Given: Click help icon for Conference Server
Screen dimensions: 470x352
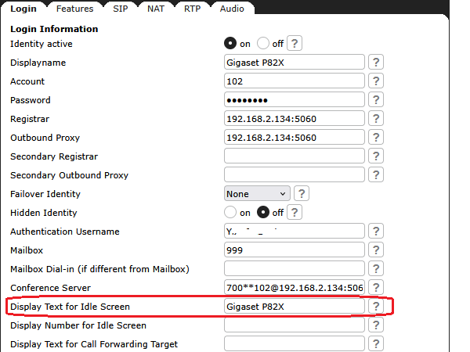Looking at the screenshot, I should click(376, 288).
